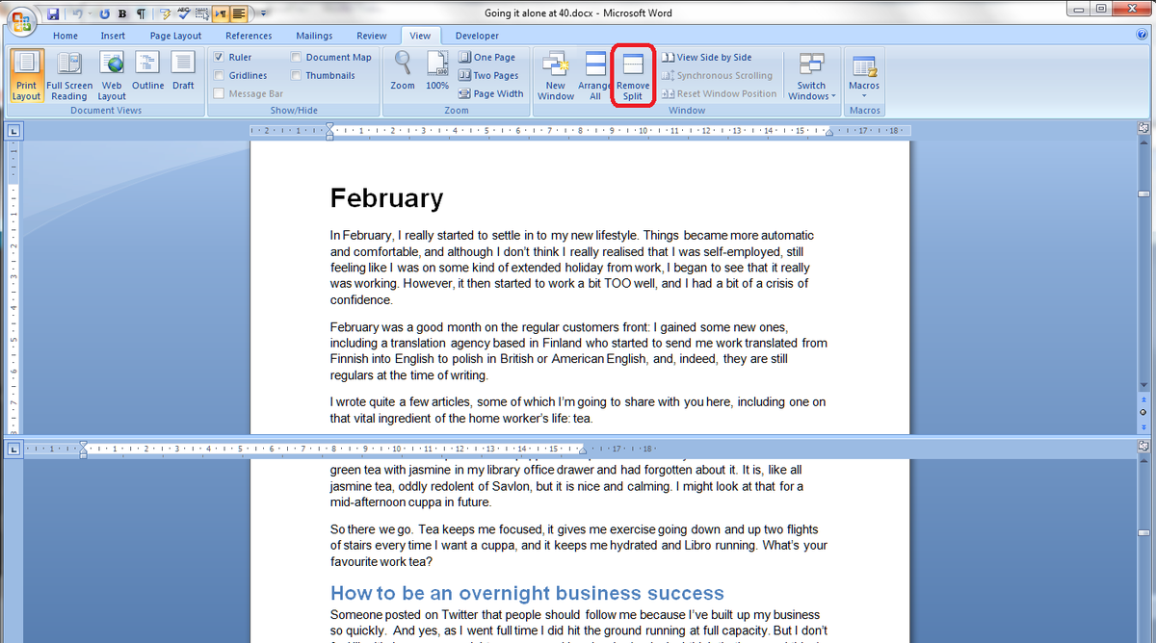Click the Previous Page double-arrow in upper scrollbar
Viewport: 1156px width, 643px height.
[x=1143, y=399]
